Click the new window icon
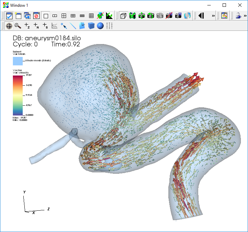248x232 pixels. [18, 16]
